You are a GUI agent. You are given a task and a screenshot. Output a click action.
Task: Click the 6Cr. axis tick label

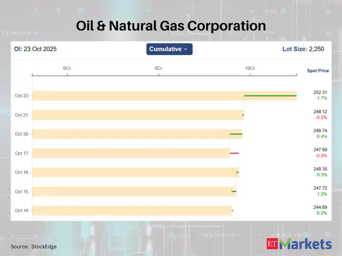click(67, 69)
